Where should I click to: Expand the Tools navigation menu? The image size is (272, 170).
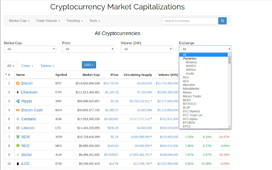point(94,21)
